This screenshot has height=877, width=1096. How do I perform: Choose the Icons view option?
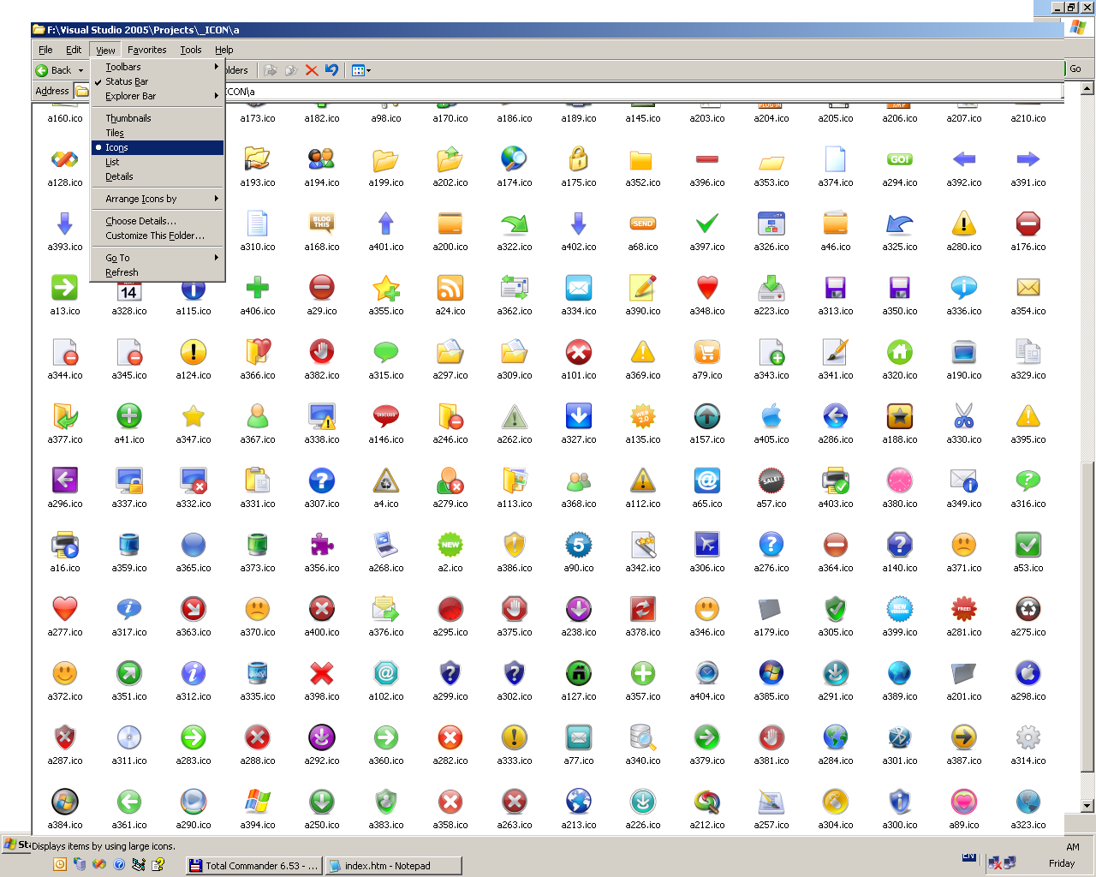coord(158,147)
